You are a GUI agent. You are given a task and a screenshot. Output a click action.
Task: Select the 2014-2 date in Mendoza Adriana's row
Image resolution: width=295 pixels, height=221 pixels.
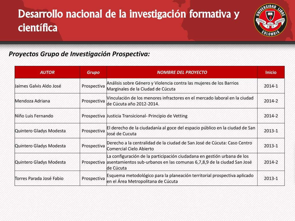click(271, 101)
